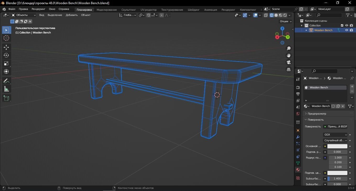The image size is (356, 191).
Task: Open the 'Окно' menu
Action: point(52,9)
